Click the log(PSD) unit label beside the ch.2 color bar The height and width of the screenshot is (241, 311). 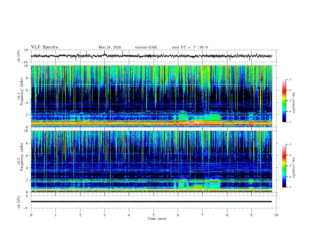coord(294,167)
